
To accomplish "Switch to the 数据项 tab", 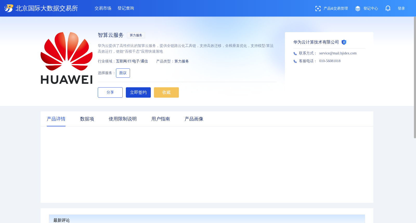I will (87, 119).
